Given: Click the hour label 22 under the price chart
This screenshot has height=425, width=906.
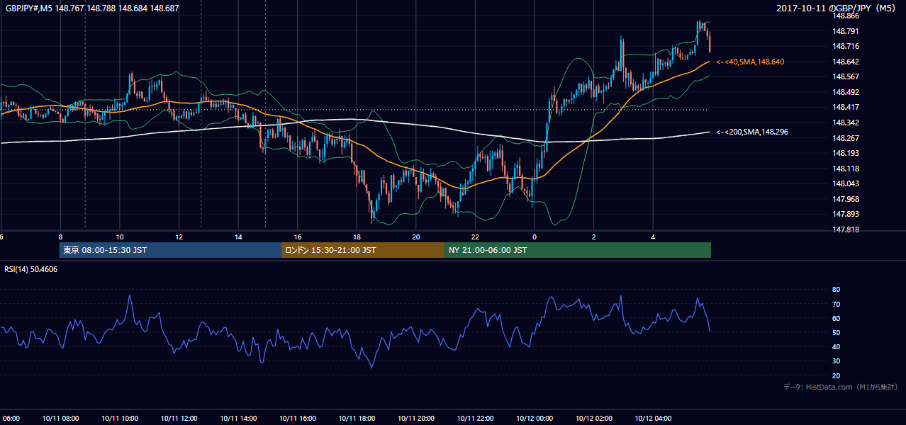Looking at the screenshot, I should point(476,237).
